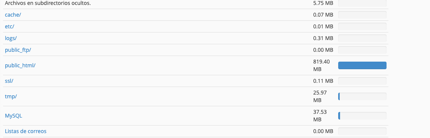Open the logs/ directory link
Image resolution: width=430 pixels, height=138 pixels.
coord(11,38)
